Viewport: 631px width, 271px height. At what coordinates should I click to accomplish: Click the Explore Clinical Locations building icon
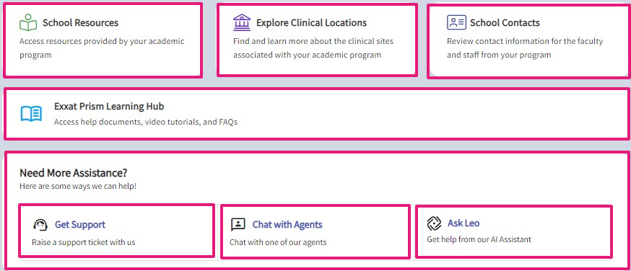[241, 22]
